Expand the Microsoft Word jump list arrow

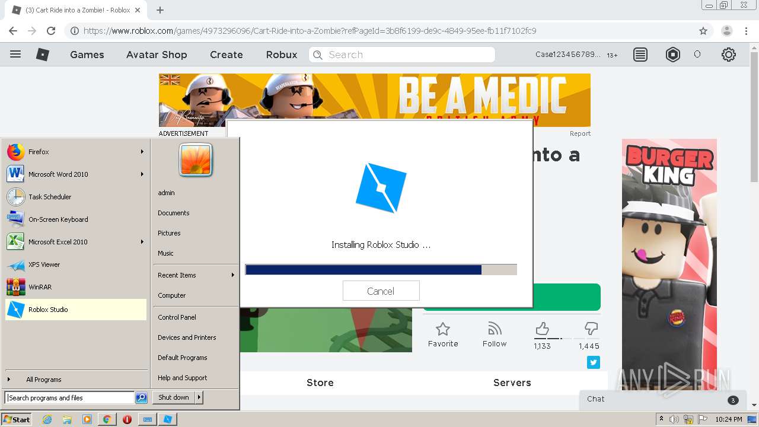(x=142, y=174)
